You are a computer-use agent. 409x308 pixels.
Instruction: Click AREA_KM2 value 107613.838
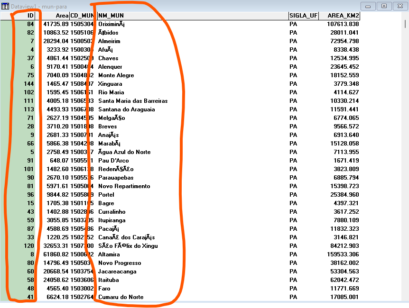click(x=343, y=24)
